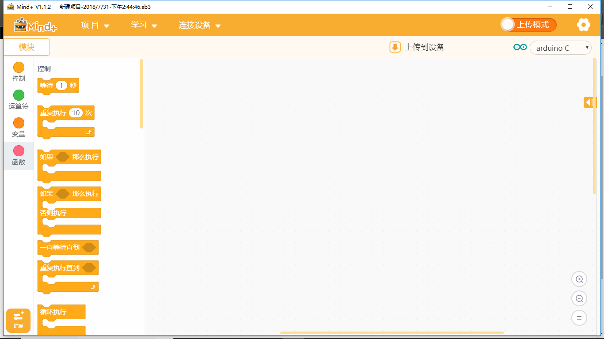Click the hexagon condition slot in 重复执行直到
Viewport: 604px width, 339px height.
[x=89, y=267]
